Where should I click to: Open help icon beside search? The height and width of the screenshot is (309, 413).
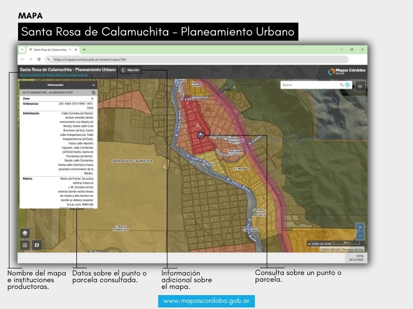pyautogui.click(x=347, y=85)
